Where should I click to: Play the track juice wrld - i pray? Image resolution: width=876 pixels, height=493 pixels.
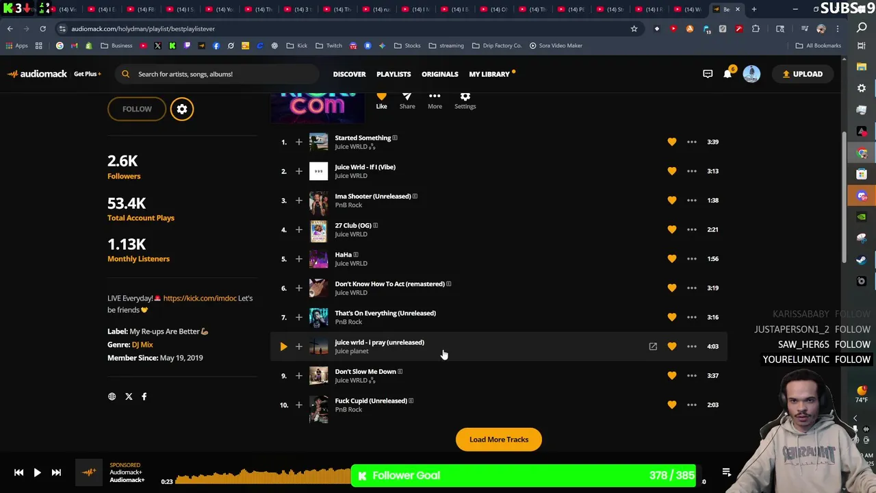tap(283, 346)
